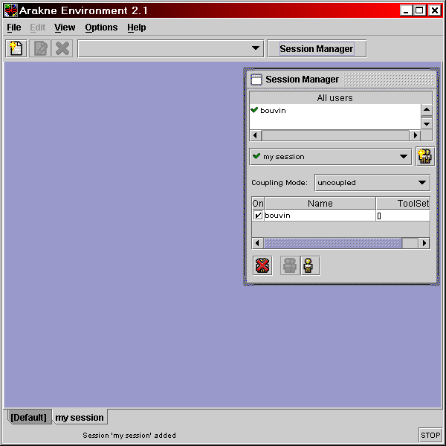The image size is (446, 446).
Task: Click up arrow of users list scrollbar
Action: [x=427, y=110]
